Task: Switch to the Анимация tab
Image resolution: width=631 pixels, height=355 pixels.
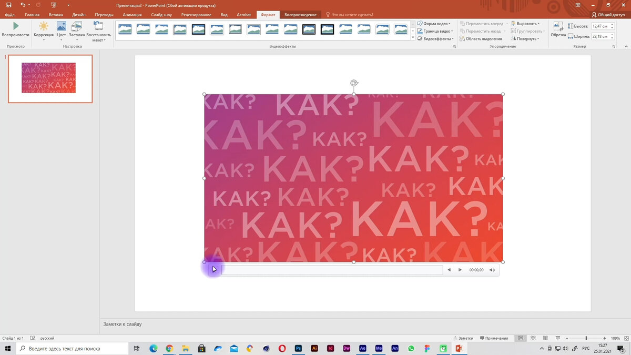Action: [132, 15]
